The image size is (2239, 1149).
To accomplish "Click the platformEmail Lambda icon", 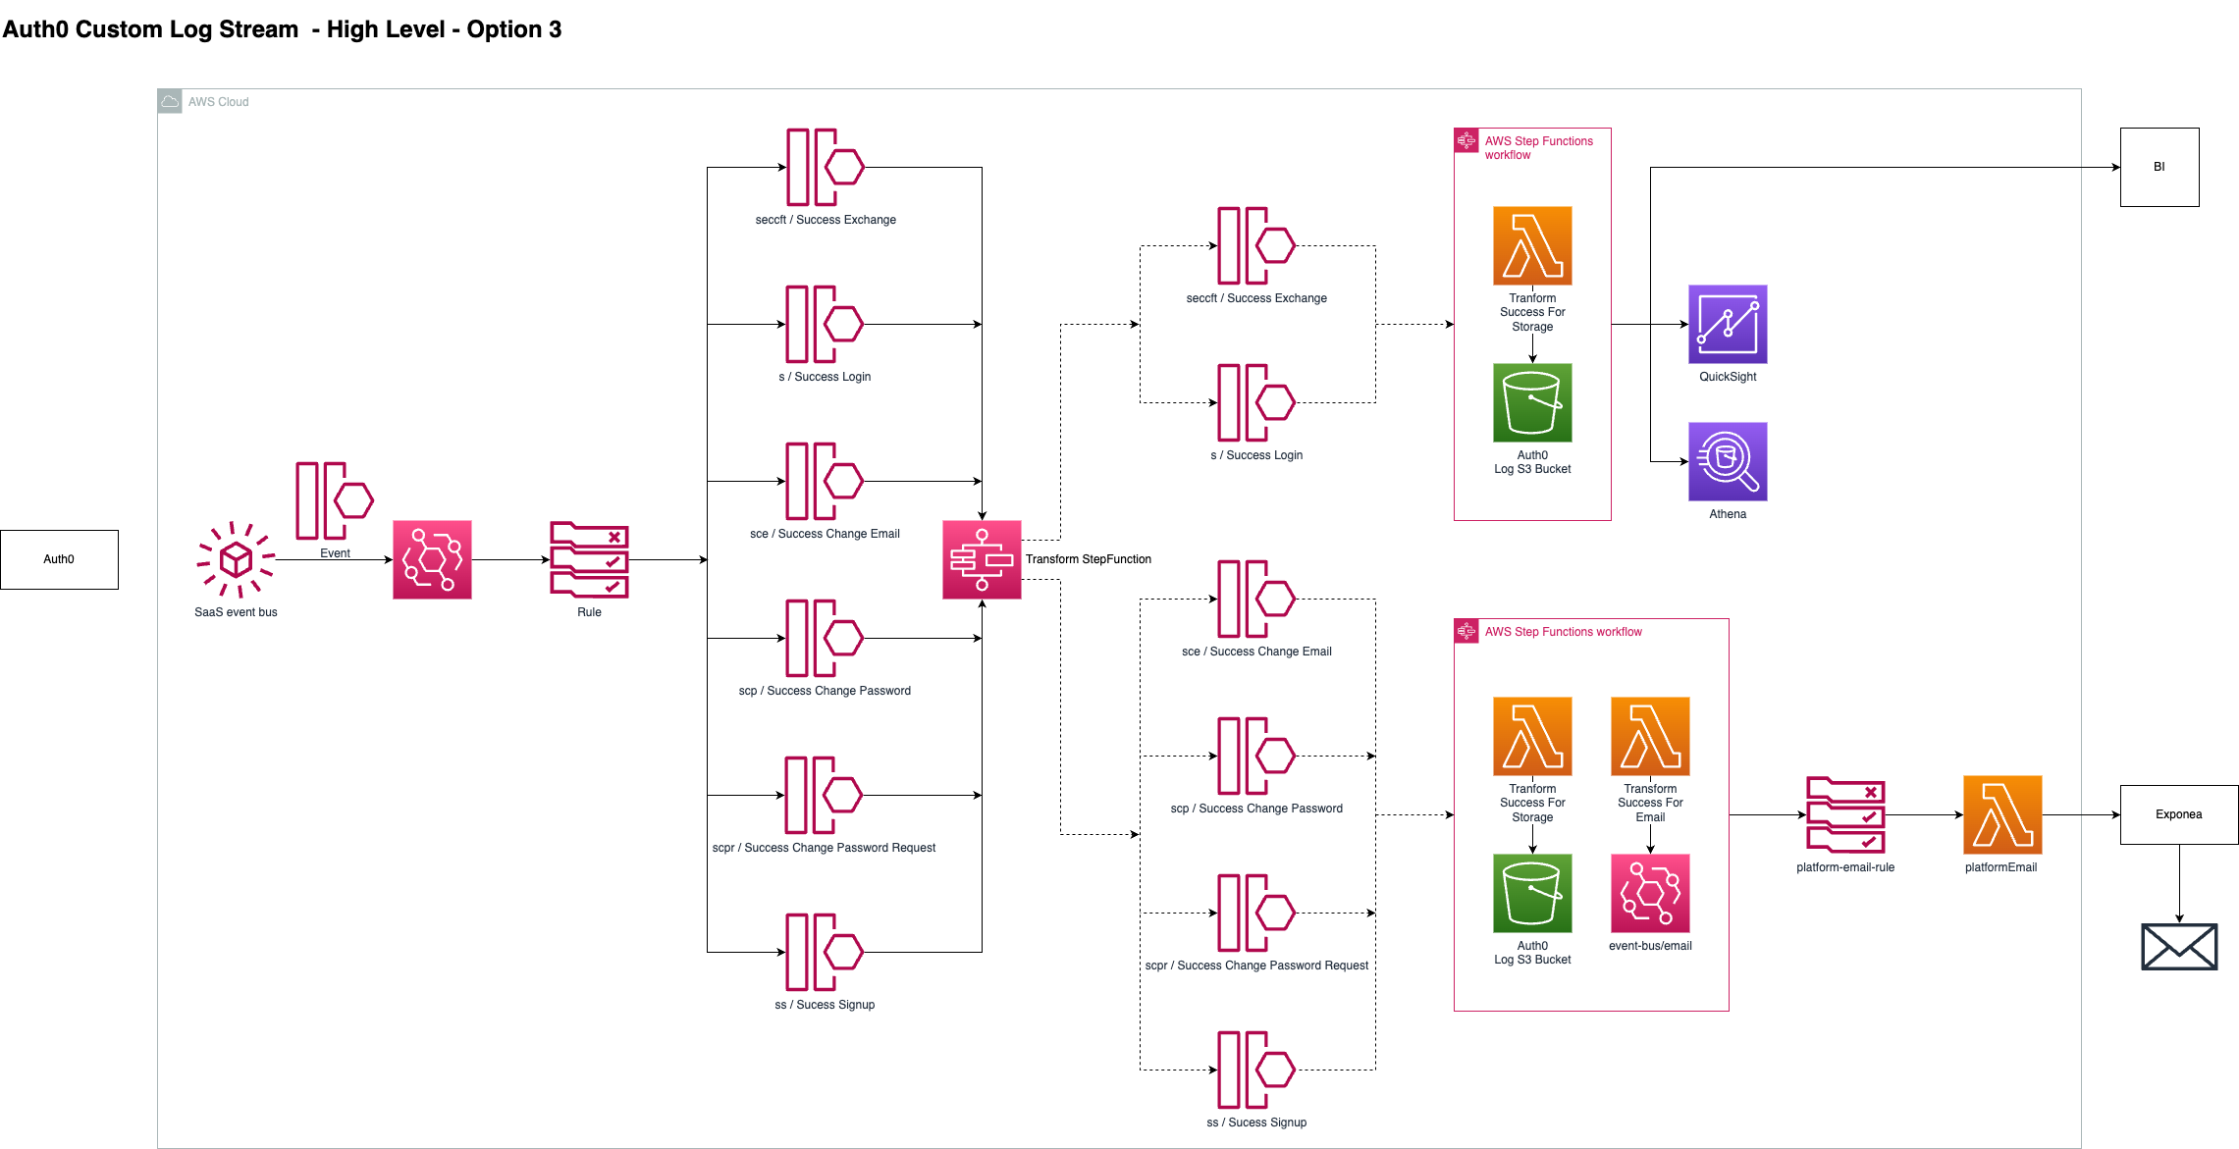I will click(2001, 814).
